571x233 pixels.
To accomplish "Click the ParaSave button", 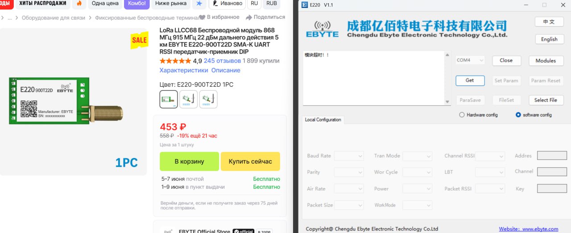I will point(470,100).
